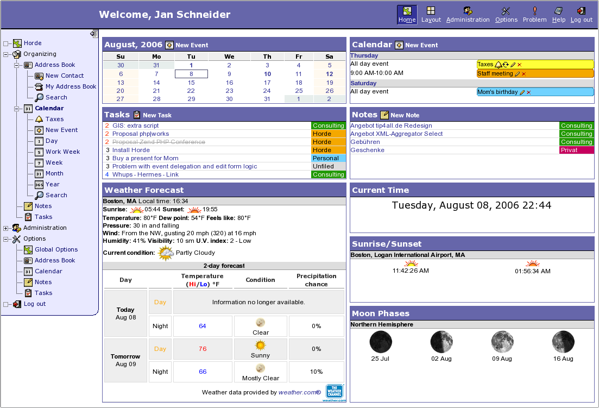
Task: Open the Layout section from top navigation
Action: click(431, 11)
